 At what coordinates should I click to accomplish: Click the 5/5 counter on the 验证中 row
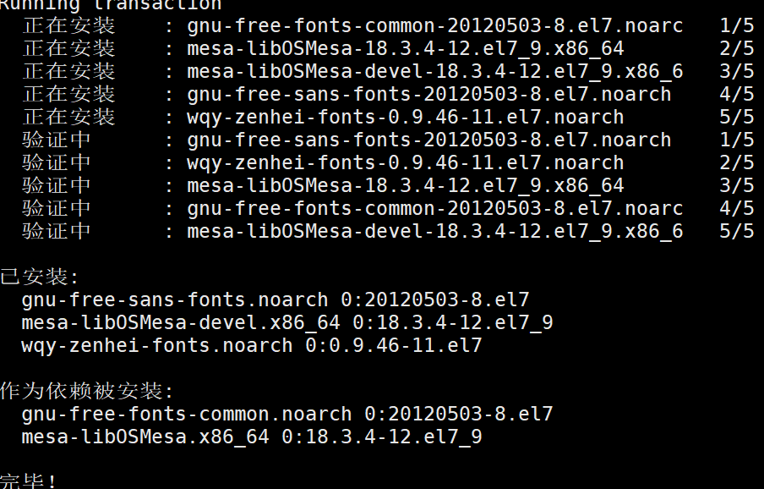tap(737, 232)
